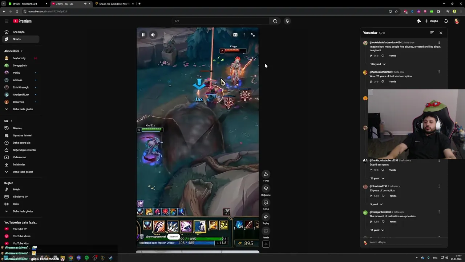The image size is (465, 262).
Task: Expand Daha fazla göster under Keşfet
Action: pyautogui.click(x=20, y=211)
